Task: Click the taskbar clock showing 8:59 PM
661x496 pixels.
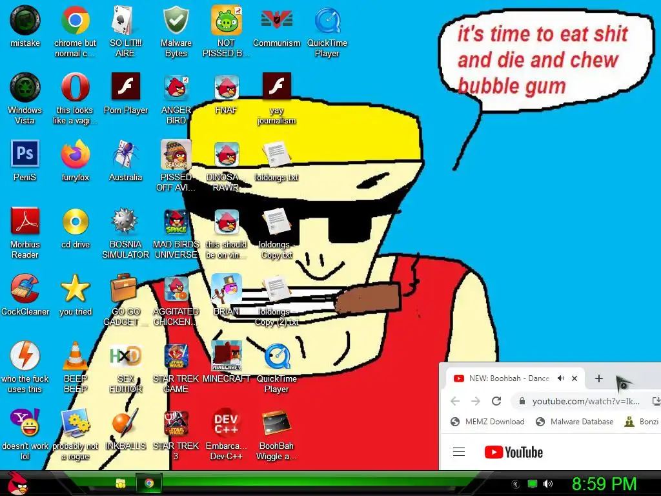Action: click(604, 484)
